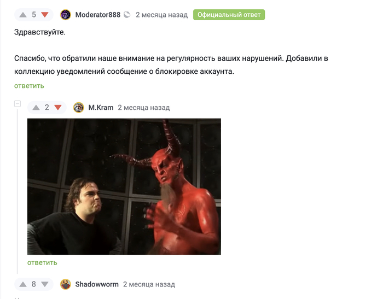
Task: Click the status icon next to Moderator888
Action: (127, 15)
